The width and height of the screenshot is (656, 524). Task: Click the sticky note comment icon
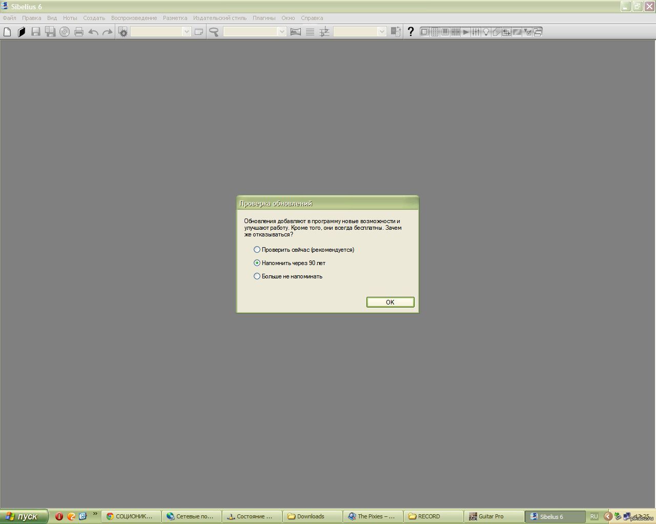pyautogui.click(x=199, y=32)
